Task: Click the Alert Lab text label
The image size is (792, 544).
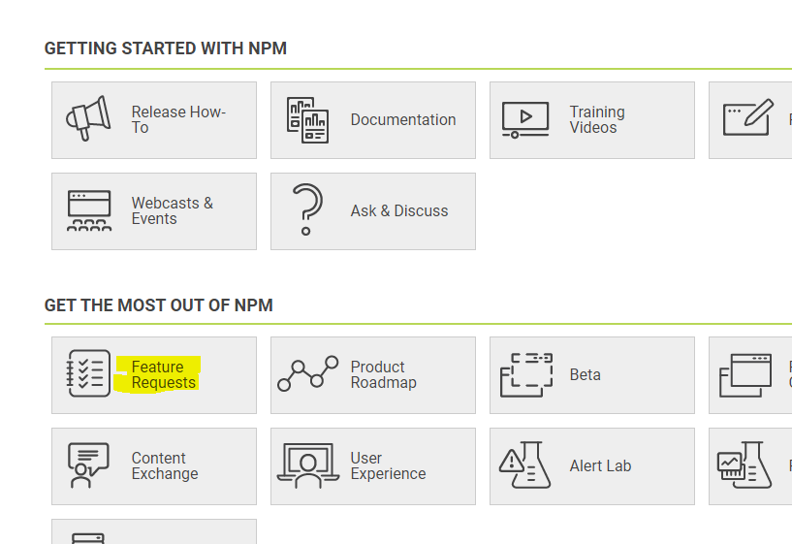Action: (600, 465)
